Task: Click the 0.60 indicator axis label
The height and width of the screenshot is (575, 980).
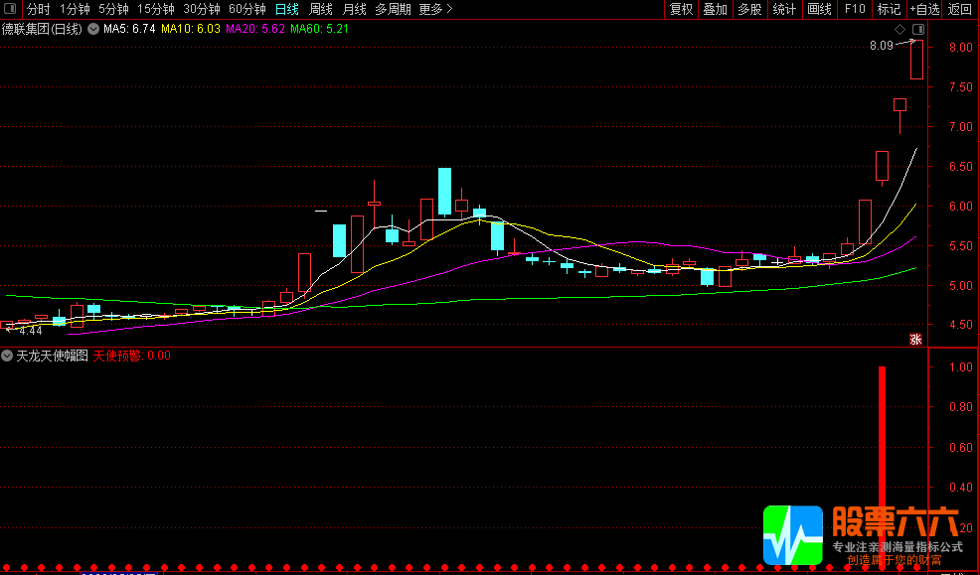Action: [x=961, y=447]
